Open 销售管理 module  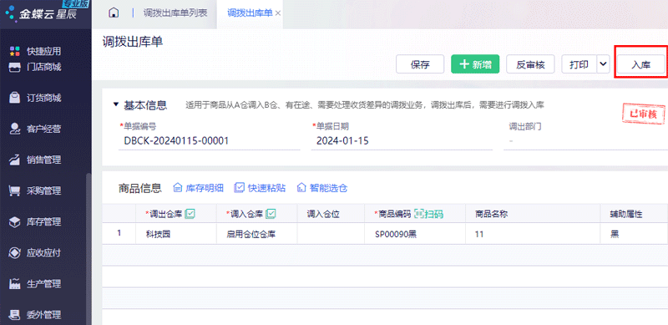click(x=35, y=160)
